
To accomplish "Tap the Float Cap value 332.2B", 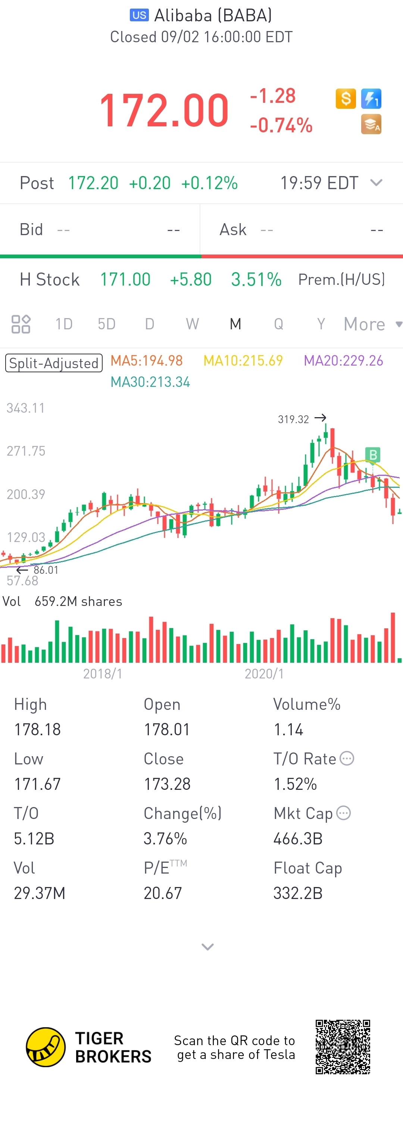I will [298, 893].
